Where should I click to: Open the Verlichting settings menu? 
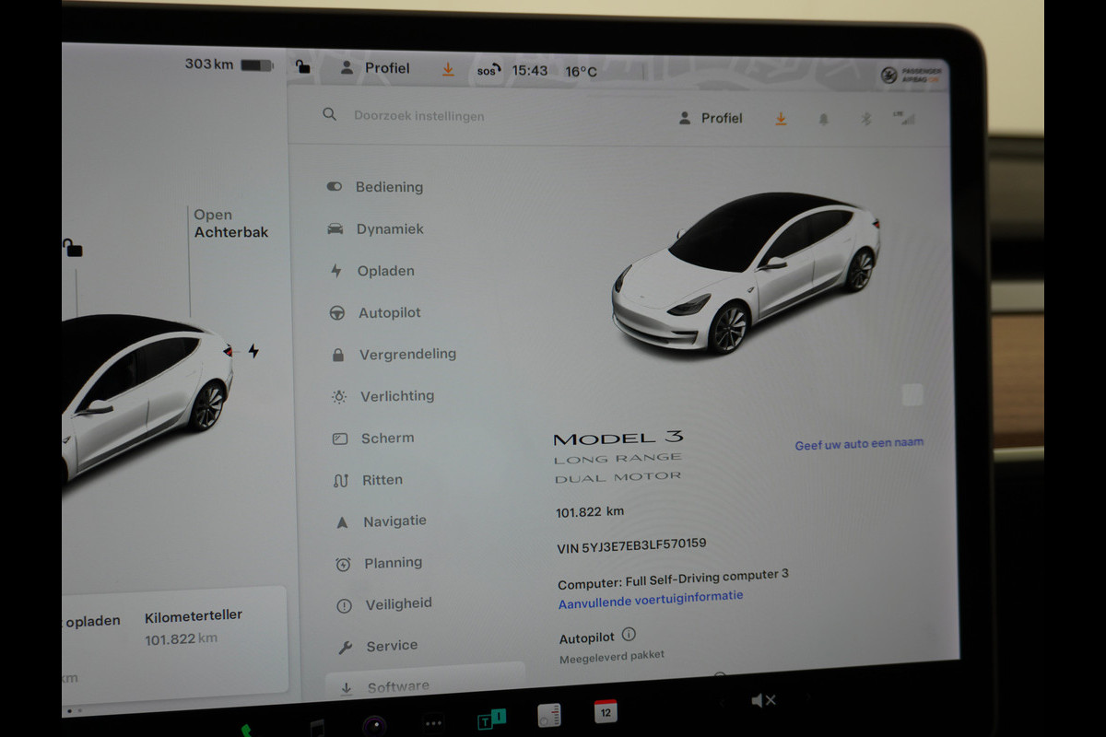tap(382, 396)
